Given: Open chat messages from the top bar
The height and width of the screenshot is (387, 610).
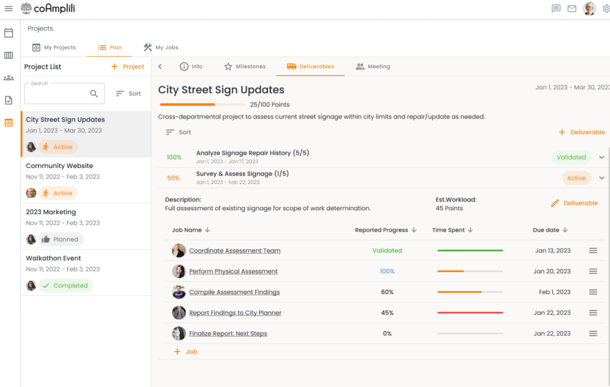Looking at the screenshot, I should (x=556, y=8).
